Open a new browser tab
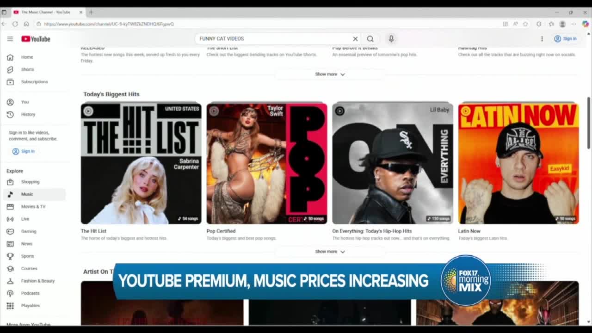This screenshot has height=333, width=592. (x=91, y=12)
